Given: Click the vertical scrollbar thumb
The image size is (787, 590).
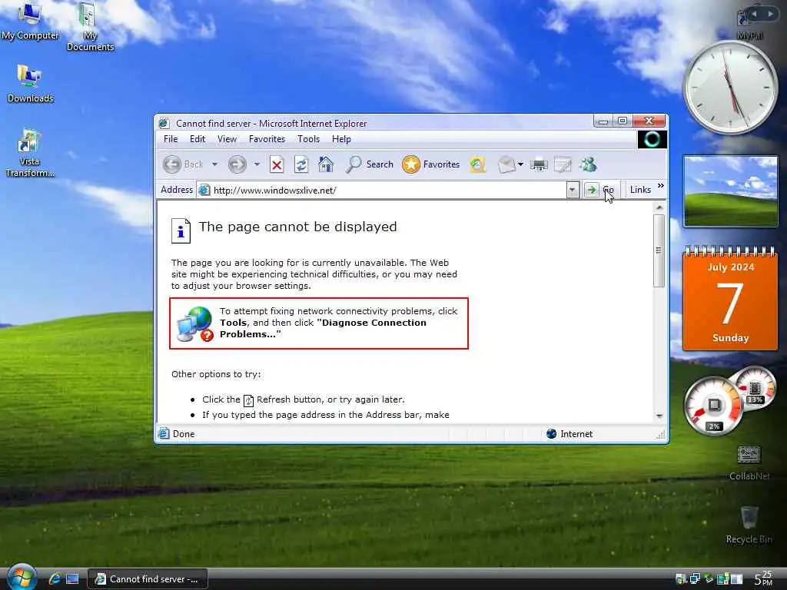Looking at the screenshot, I should 659,250.
